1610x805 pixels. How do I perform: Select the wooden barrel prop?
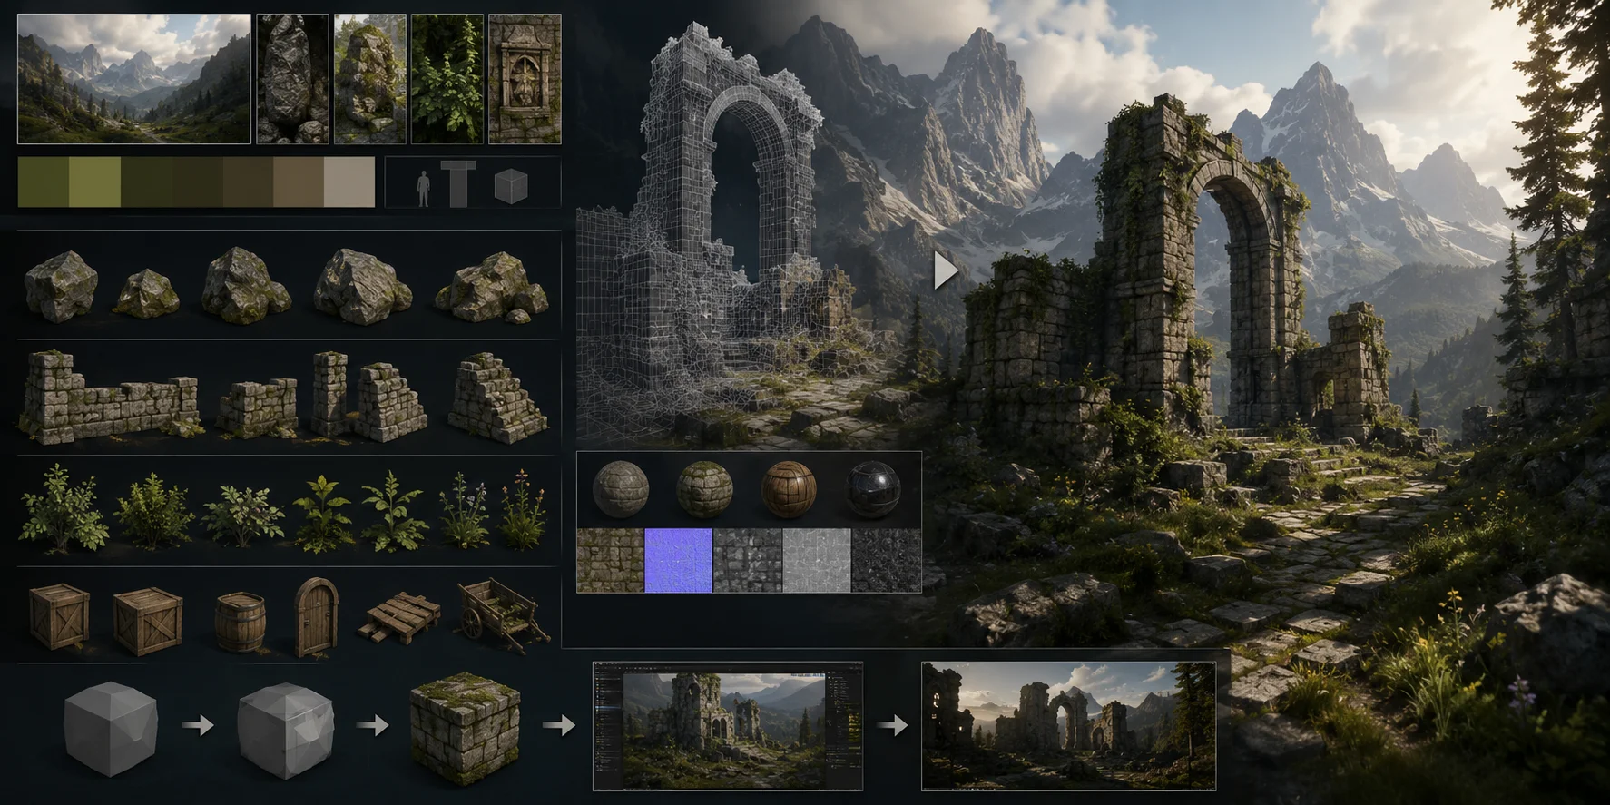click(241, 623)
